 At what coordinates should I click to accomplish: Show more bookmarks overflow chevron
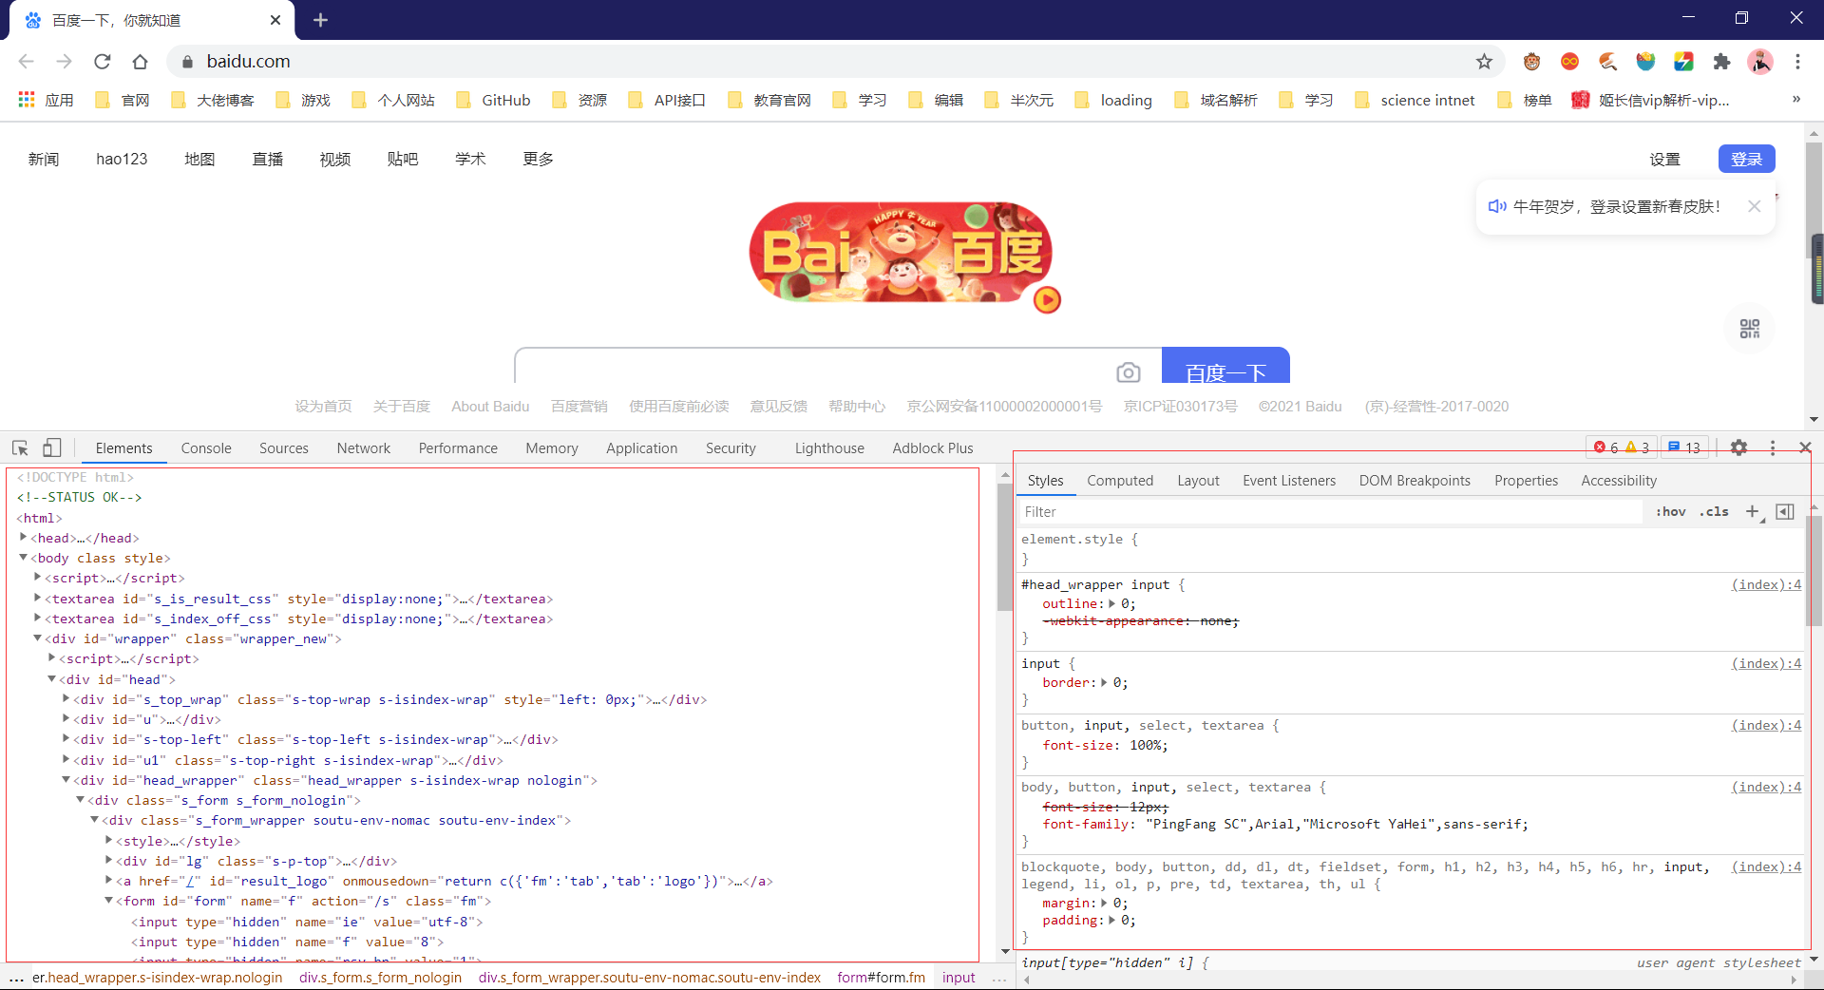coord(1795,100)
